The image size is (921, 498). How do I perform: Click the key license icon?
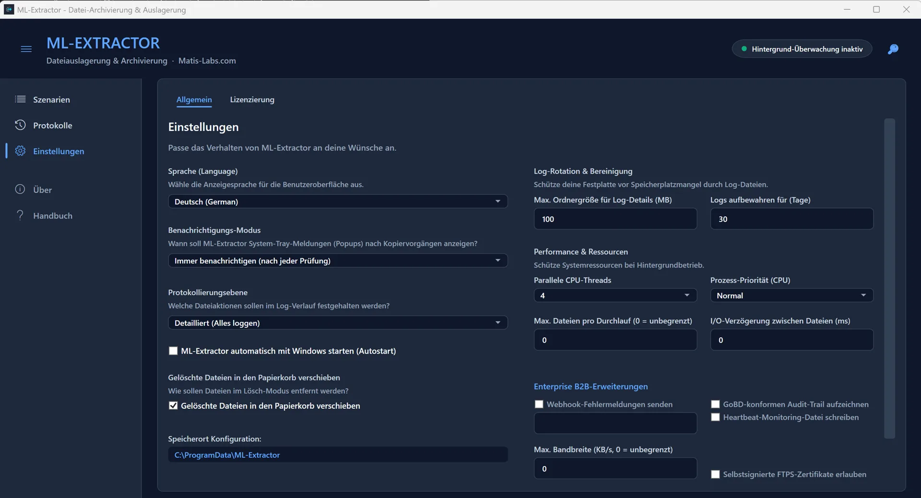coord(893,49)
